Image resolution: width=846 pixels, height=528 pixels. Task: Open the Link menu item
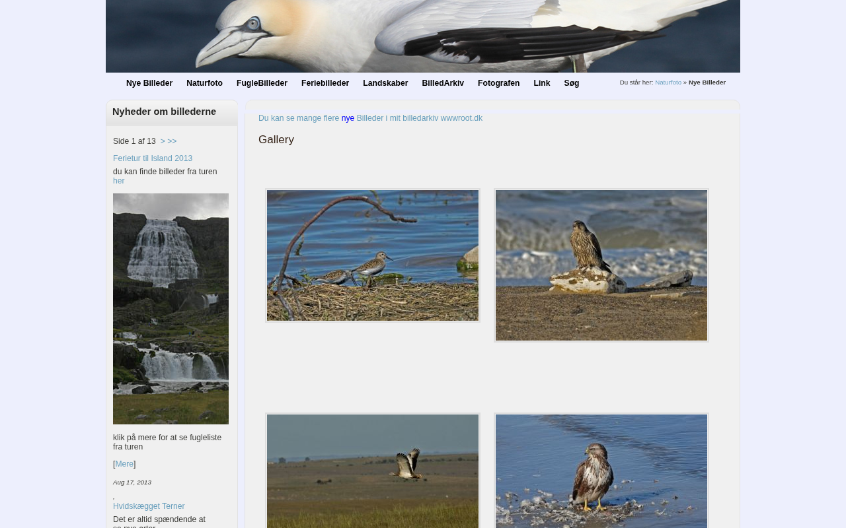(x=541, y=83)
